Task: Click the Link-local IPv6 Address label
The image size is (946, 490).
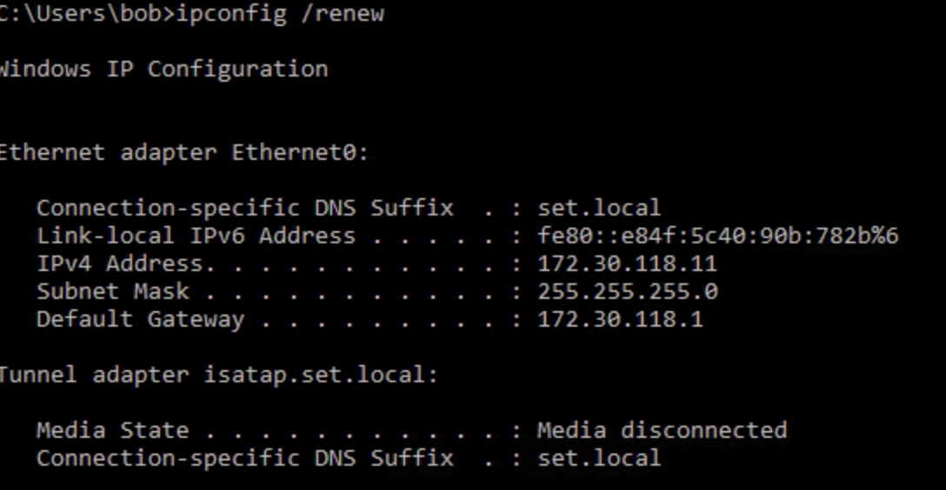Action: click(x=196, y=236)
